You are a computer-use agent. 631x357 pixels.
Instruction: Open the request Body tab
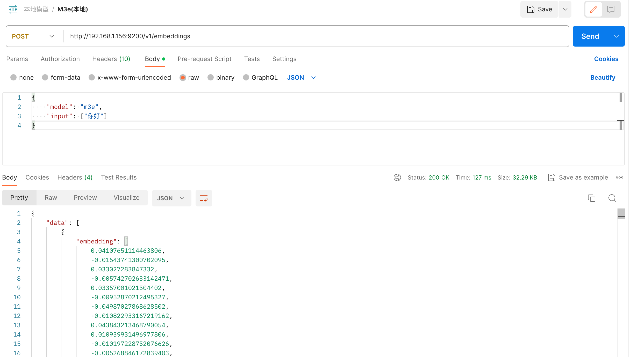[155, 59]
